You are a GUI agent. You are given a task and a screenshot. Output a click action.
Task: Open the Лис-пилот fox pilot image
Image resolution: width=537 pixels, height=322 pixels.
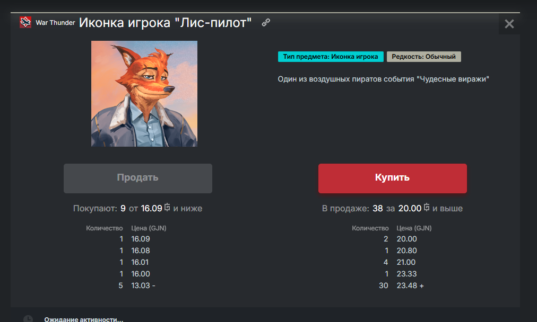point(144,94)
